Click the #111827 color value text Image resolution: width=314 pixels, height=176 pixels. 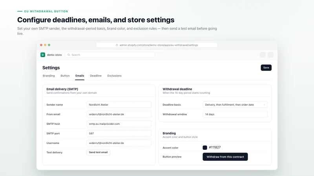215,147
